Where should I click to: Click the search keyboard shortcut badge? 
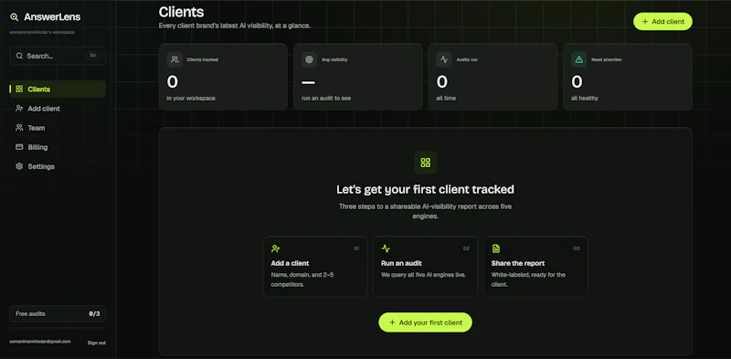[93, 56]
